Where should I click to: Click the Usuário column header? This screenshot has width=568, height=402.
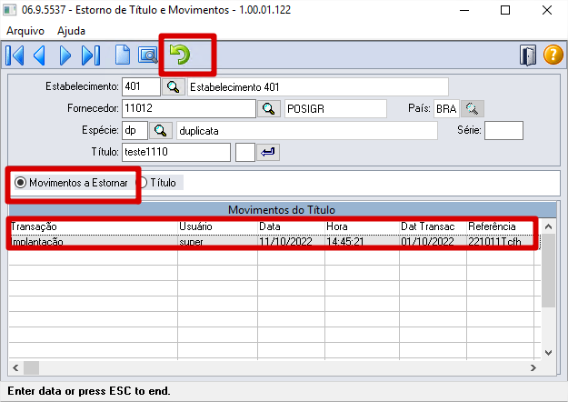coord(218,226)
